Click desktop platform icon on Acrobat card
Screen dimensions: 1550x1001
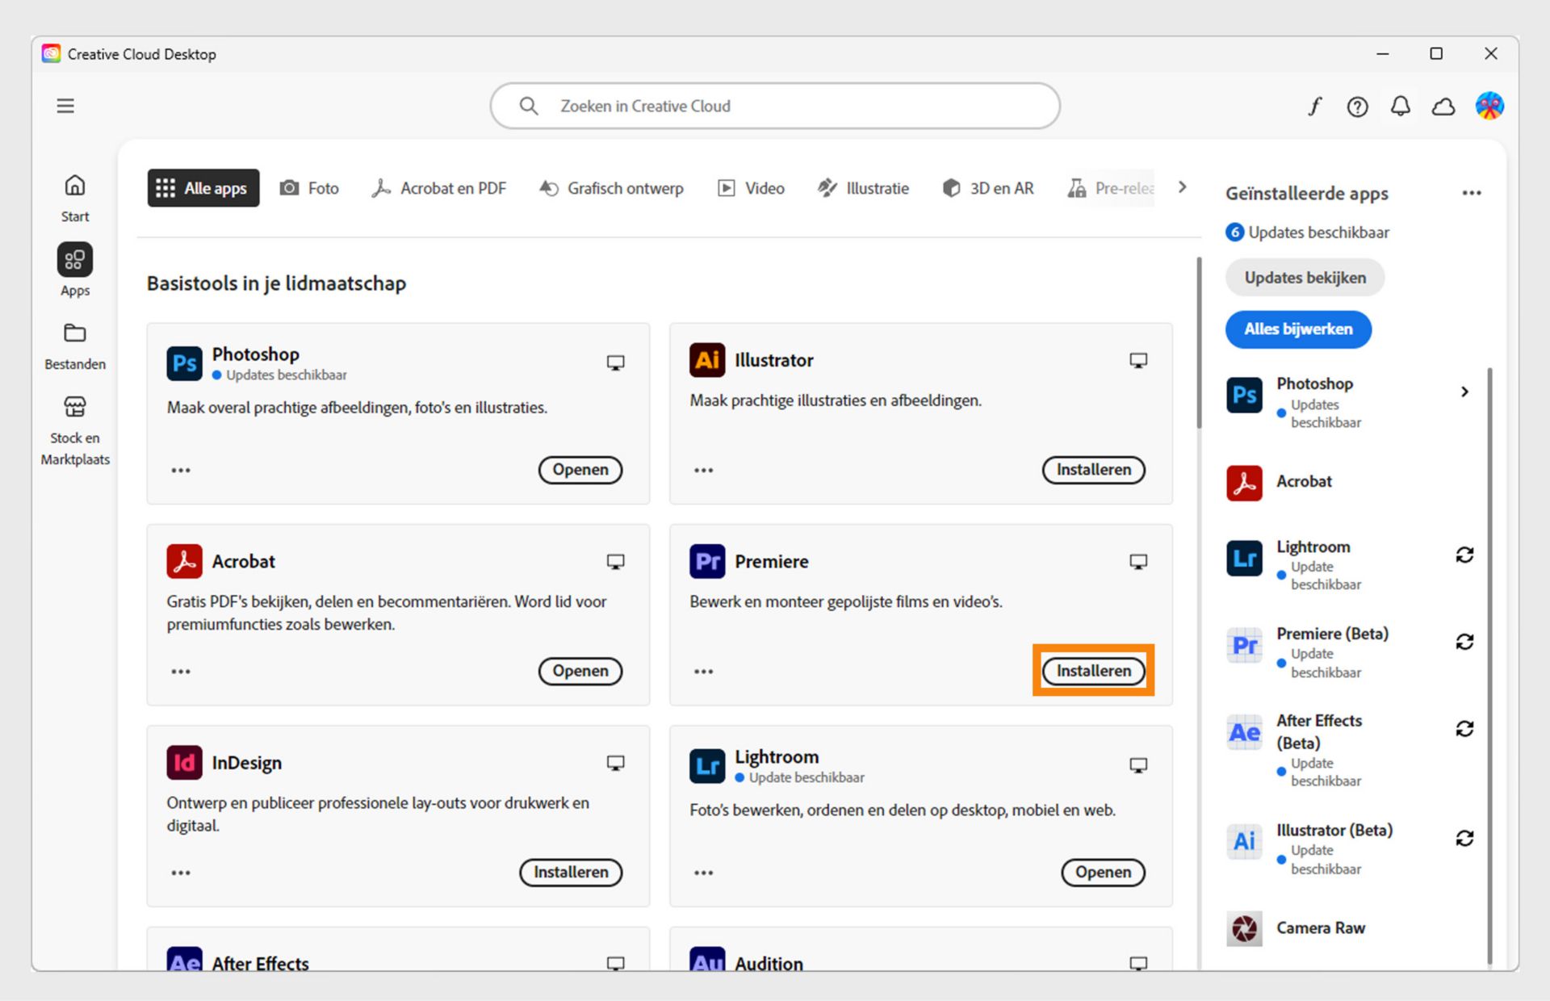pos(615,561)
